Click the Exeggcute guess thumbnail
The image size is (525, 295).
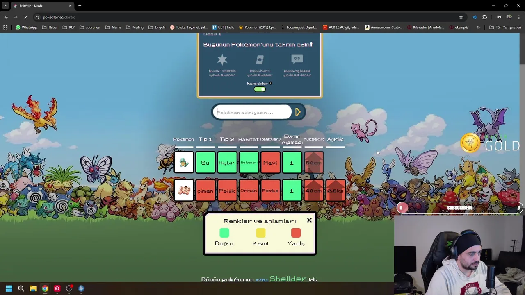pos(184,191)
